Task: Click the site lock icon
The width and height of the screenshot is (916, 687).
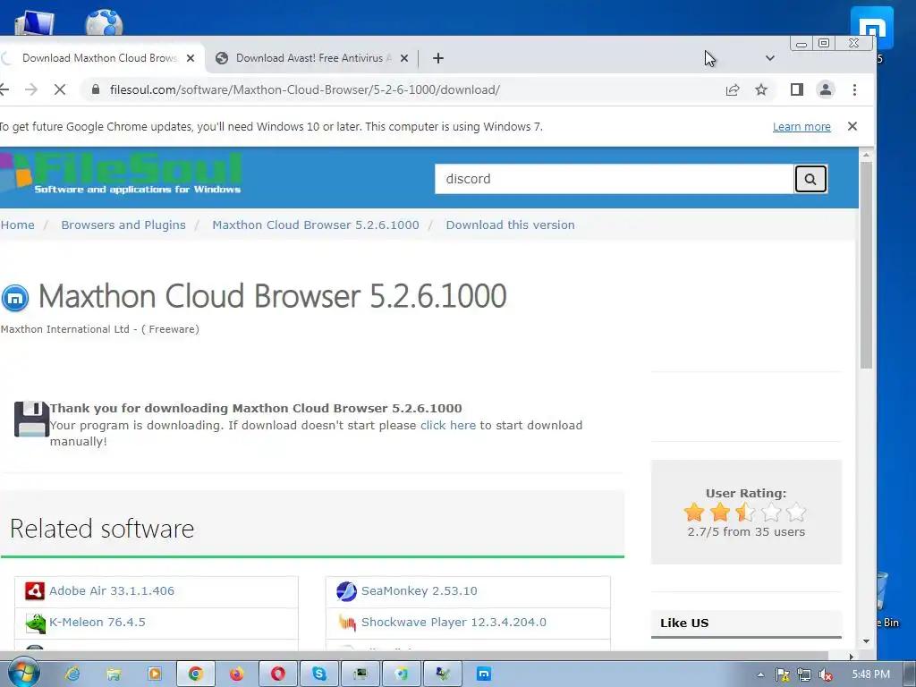Action: click(97, 89)
